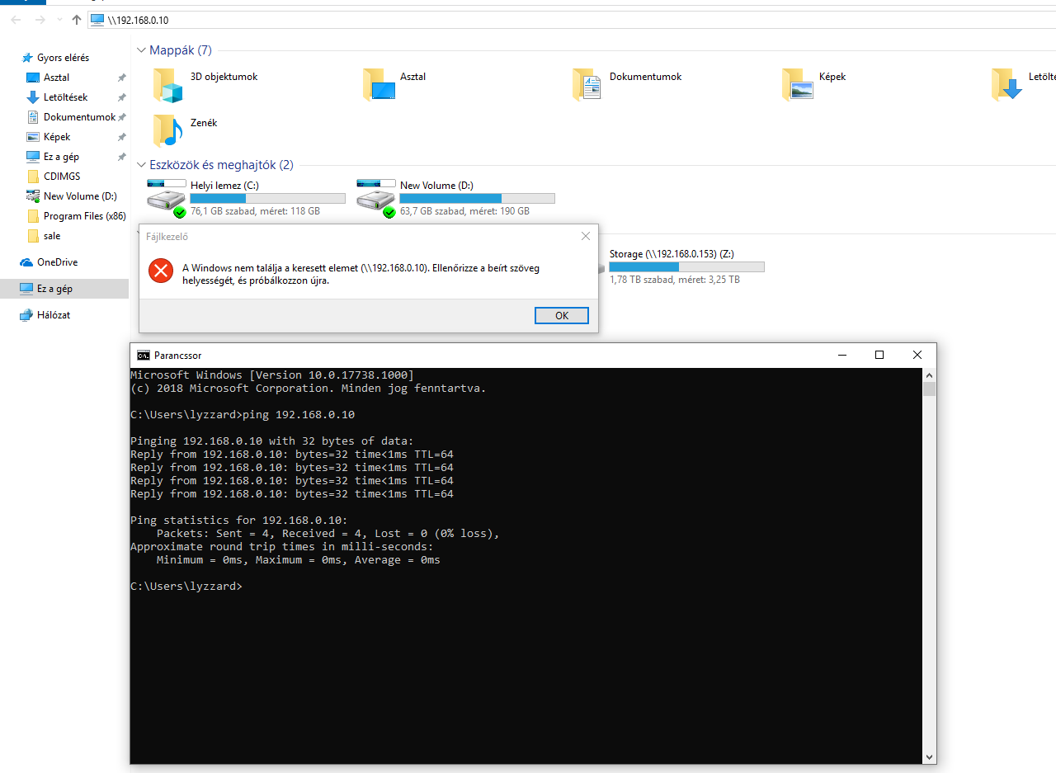Click the Parancssor window icon
Screen dimensions: 1056x773
(144, 356)
